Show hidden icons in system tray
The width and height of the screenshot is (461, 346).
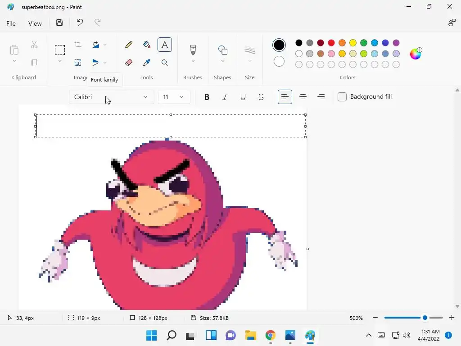[368, 335]
